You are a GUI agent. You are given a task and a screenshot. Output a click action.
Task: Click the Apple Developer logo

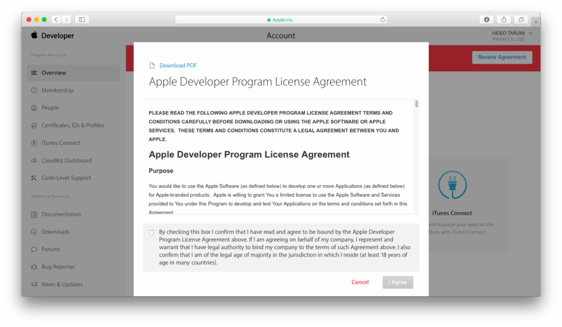52,36
